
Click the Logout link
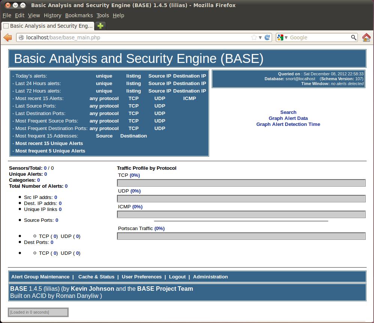coord(177,277)
